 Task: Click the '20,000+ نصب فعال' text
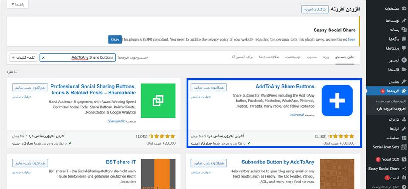tap(161, 143)
